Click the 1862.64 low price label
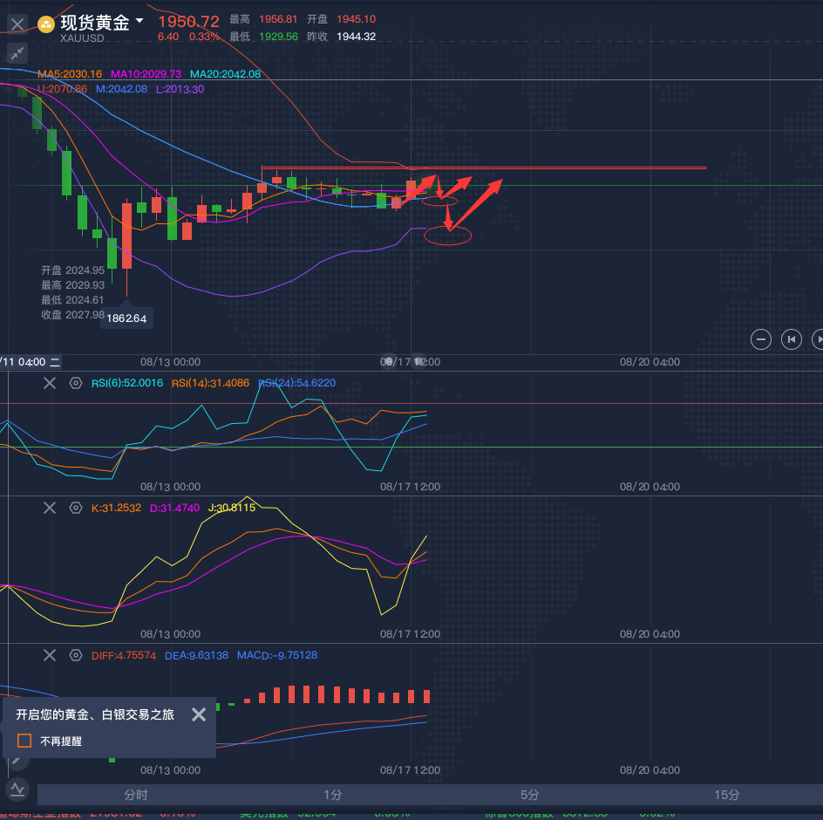 click(126, 318)
